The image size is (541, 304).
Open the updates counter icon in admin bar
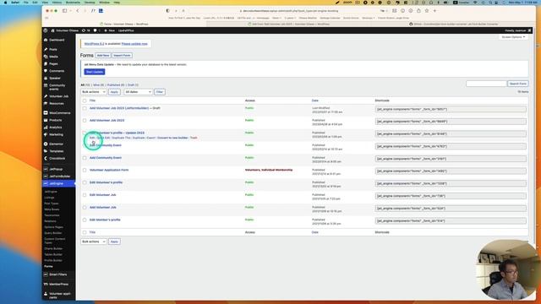(84, 30)
